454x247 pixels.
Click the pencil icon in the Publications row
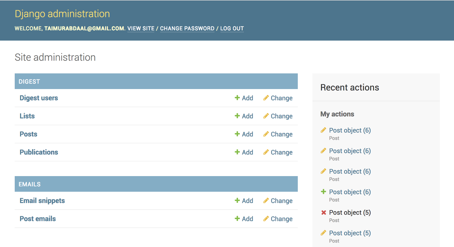pos(266,152)
